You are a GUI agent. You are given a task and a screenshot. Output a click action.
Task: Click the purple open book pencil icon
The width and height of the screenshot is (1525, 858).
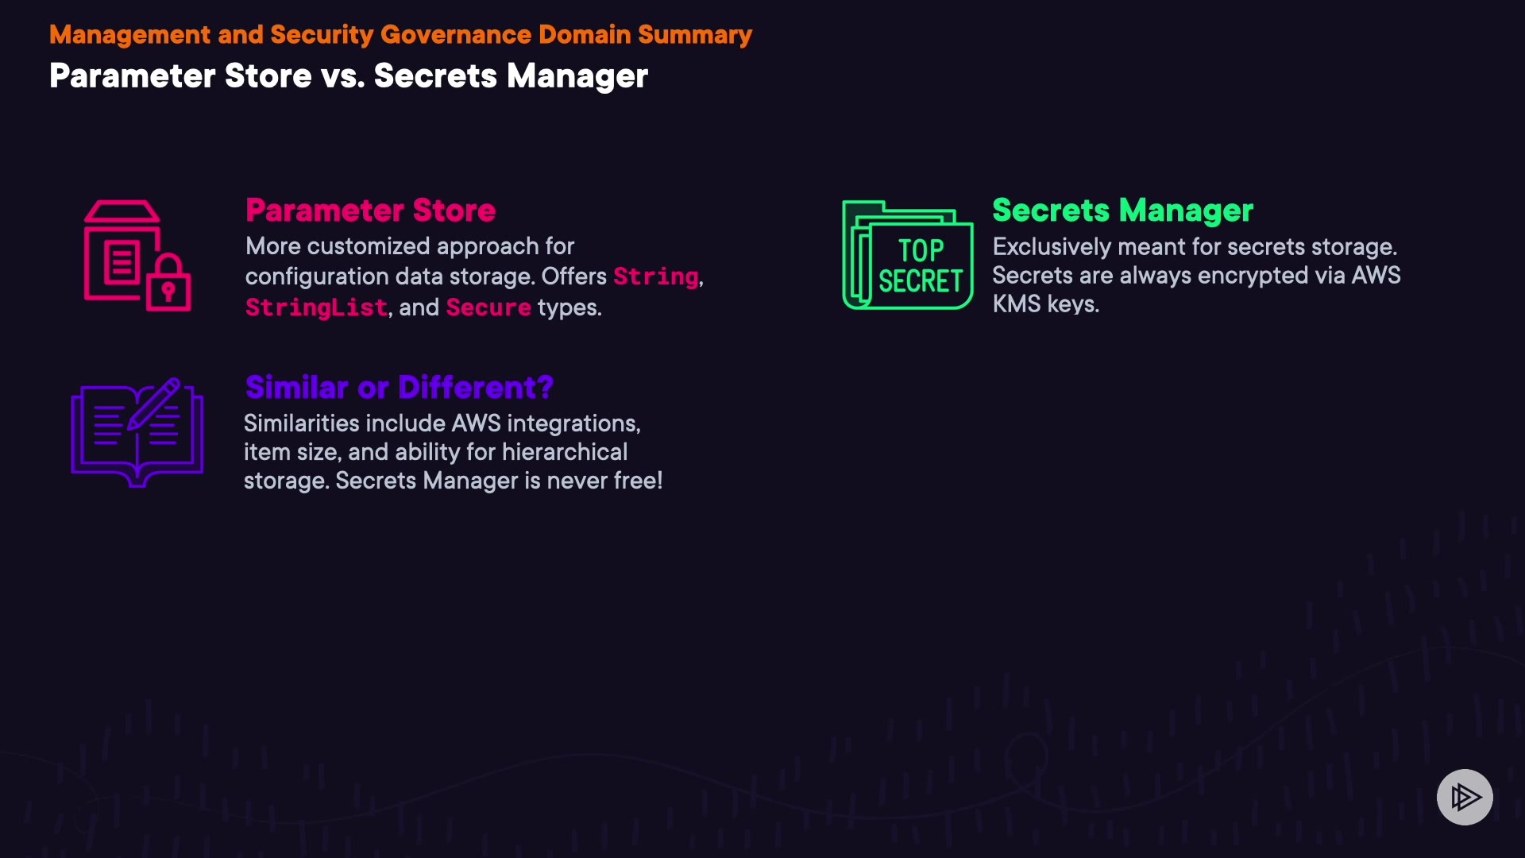(137, 431)
